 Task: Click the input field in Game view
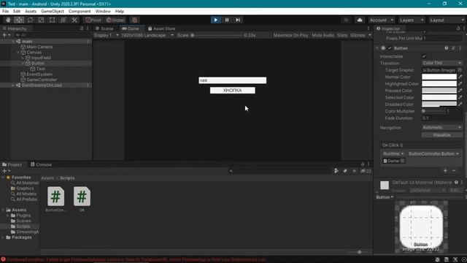[232, 80]
